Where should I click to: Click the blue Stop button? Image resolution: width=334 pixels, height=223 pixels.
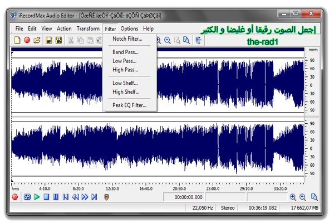(46, 197)
